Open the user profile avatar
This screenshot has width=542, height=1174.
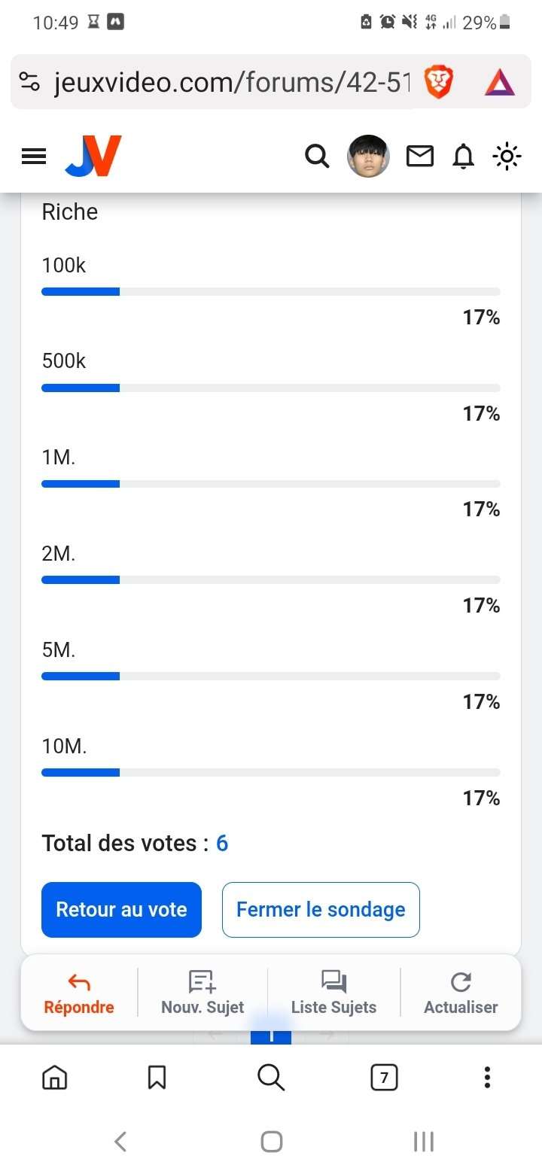[368, 157]
